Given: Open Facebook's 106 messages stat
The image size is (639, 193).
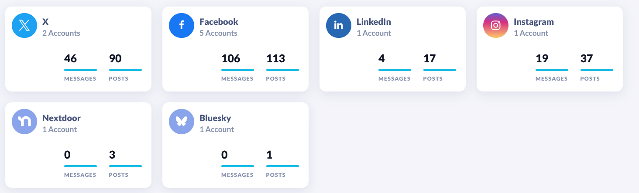Looking at the screenshot, I should (x=231, y=59).
